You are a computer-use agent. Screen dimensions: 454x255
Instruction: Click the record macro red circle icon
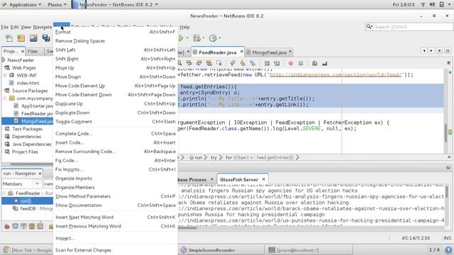pyautogui.click(x=291, y=63)
